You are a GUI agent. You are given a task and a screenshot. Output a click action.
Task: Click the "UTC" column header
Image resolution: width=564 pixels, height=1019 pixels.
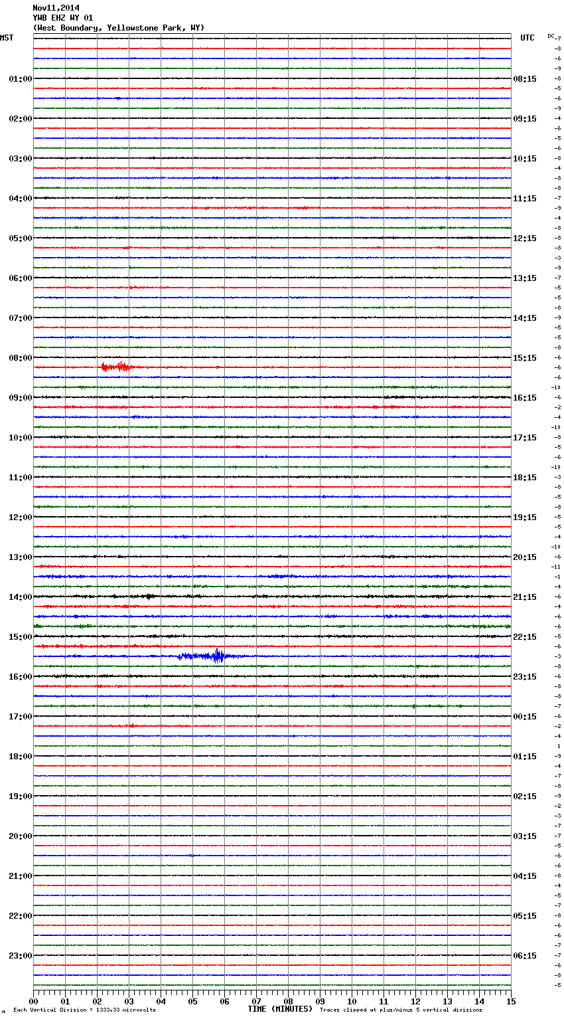[x=528, y=38]
